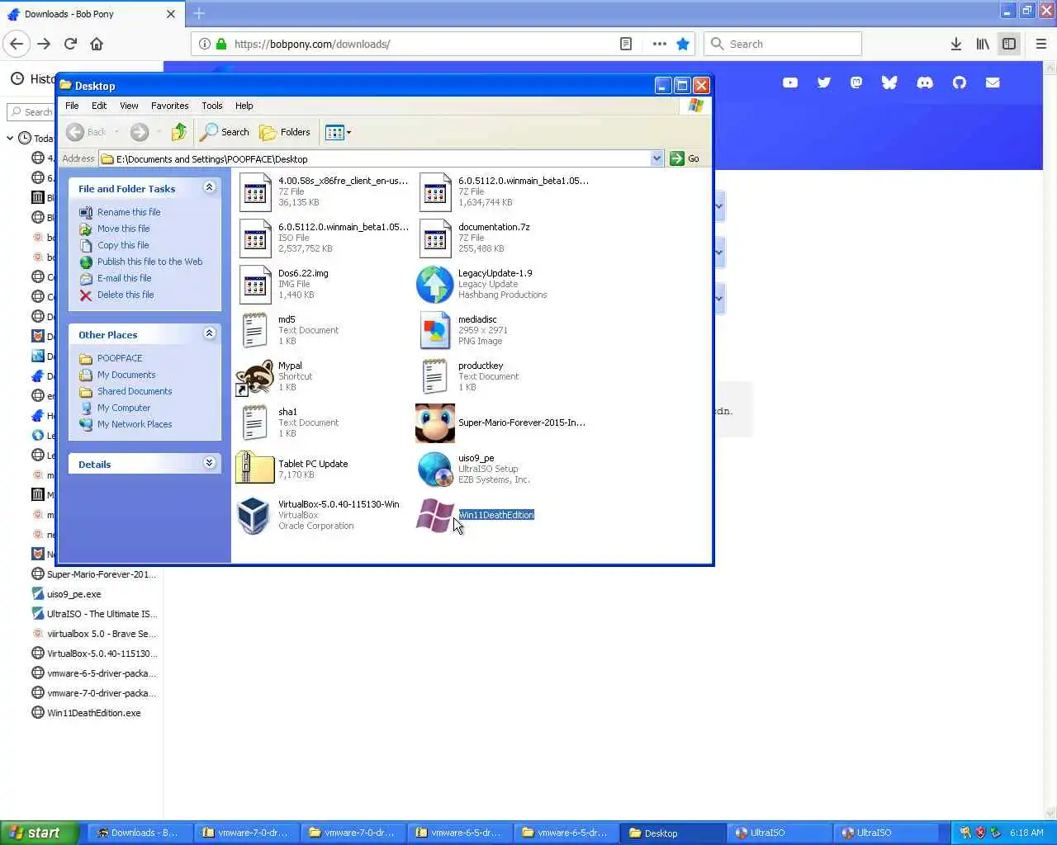Open vmware-7-0-driver-packa history entry
Viewport: 1057px width, 845px height.
(94, 693)
